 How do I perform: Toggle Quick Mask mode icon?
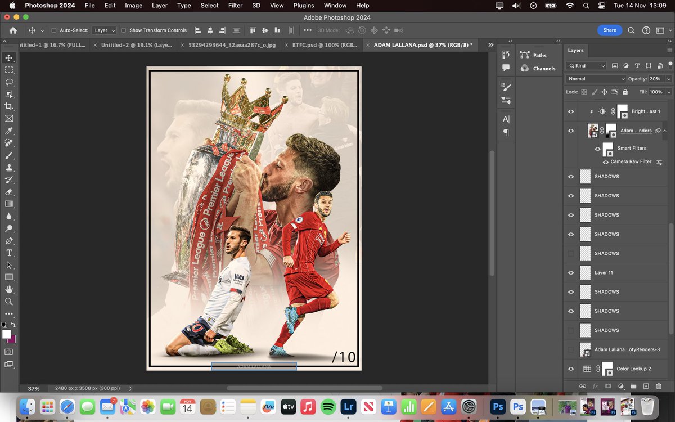click(9, 352)
